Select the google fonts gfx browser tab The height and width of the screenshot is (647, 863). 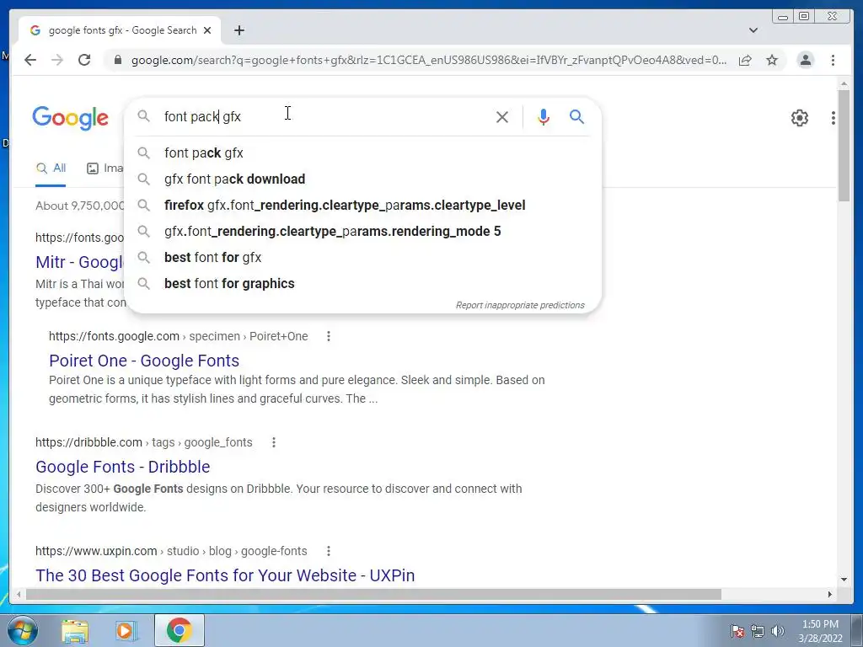[120, 31]
